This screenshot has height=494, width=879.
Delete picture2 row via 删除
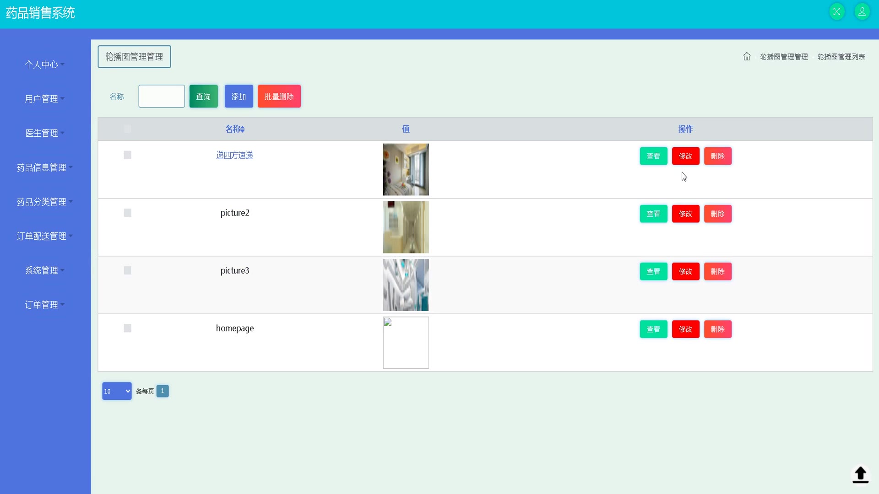pyautogui.click(x=717, y=214)
